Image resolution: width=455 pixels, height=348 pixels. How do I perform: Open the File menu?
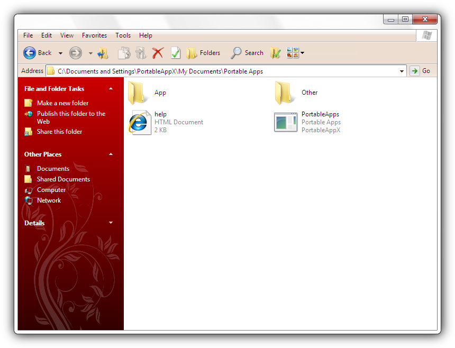point(28,35)
